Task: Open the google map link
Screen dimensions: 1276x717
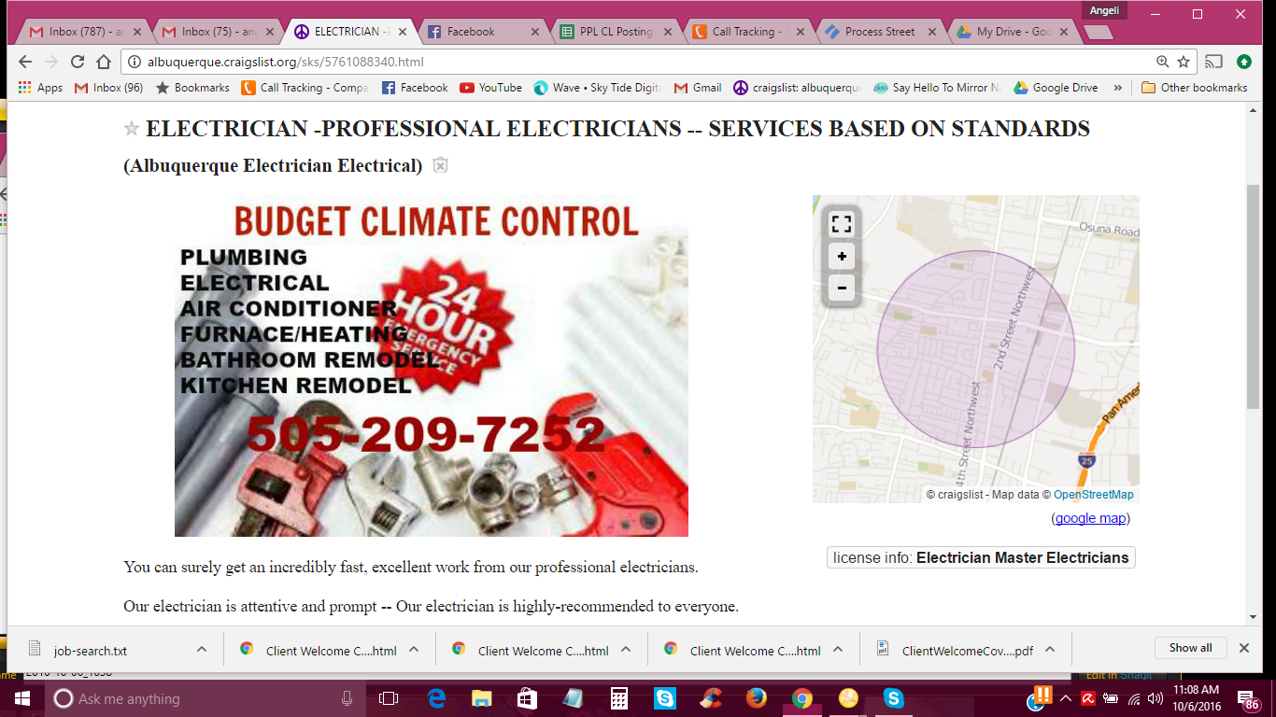Action: coord(1090,518)
